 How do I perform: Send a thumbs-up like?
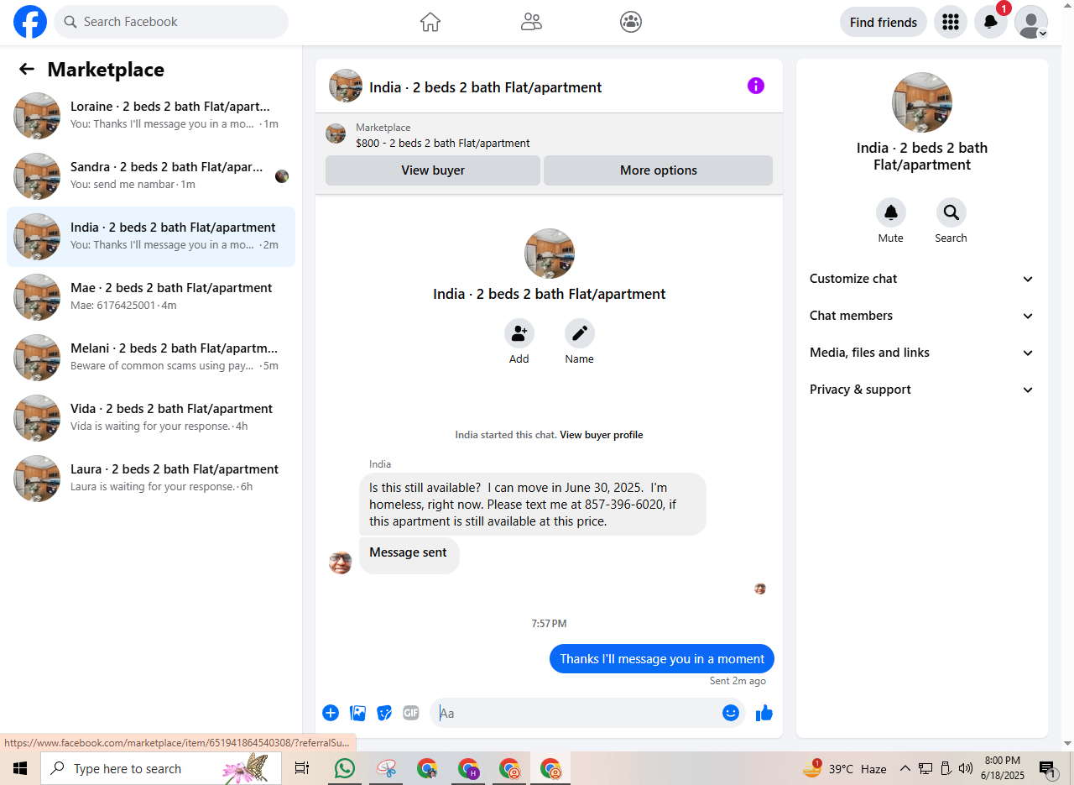(764, 713)
